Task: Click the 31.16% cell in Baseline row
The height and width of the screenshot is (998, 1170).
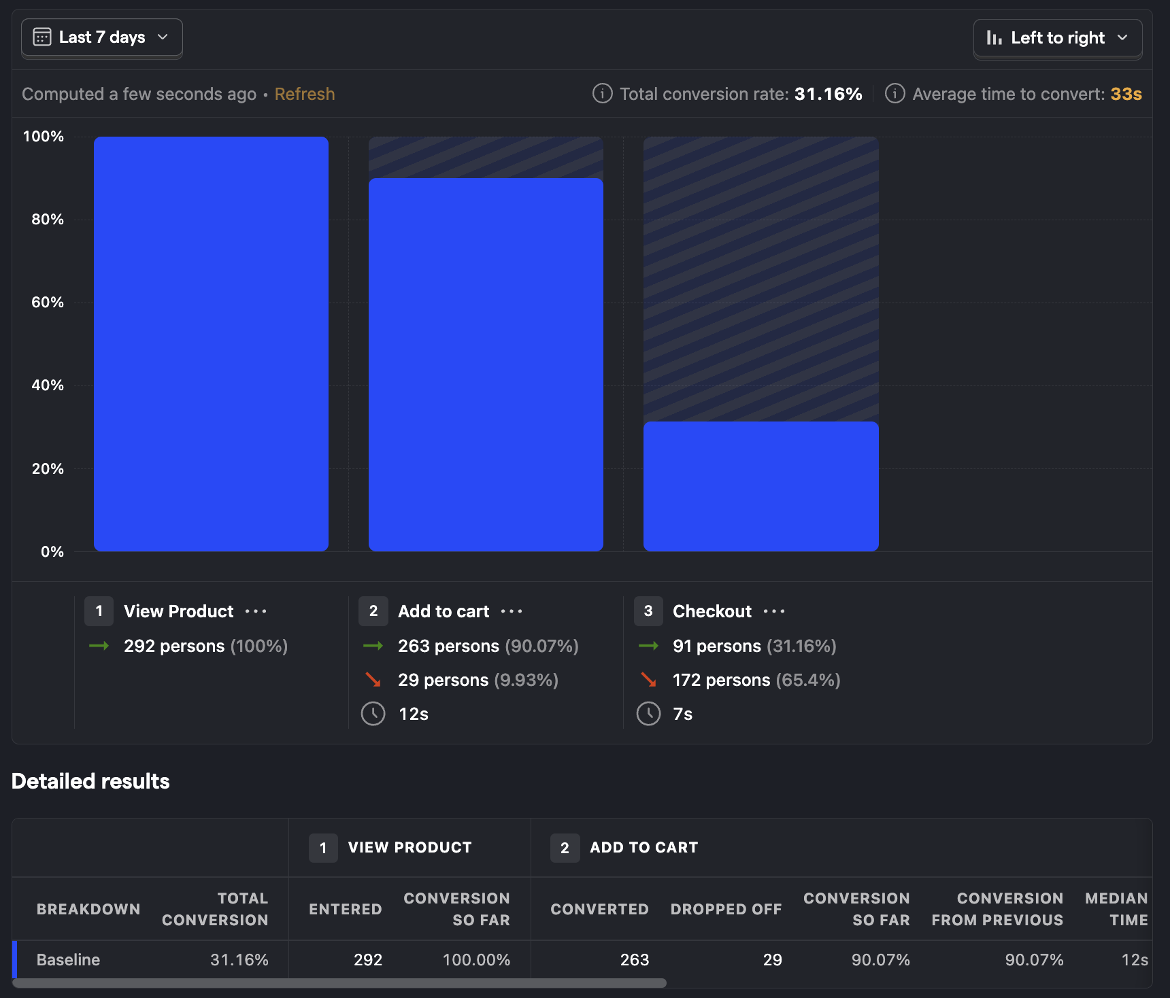Action: (x=239, y=959)
